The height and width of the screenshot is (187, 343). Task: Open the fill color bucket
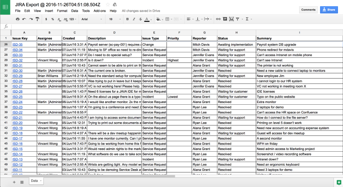pos(159,19)
